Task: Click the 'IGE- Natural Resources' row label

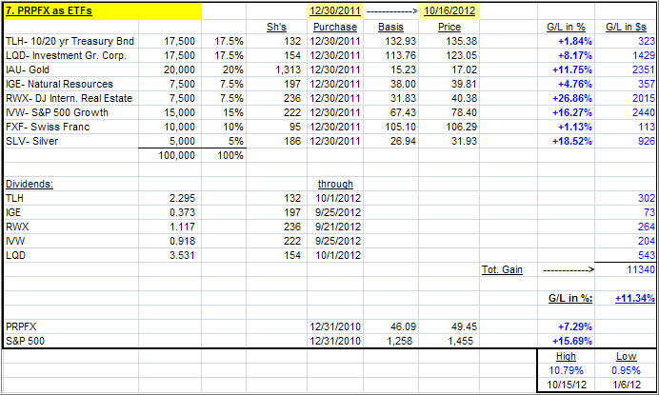Action: pos(59,84)
